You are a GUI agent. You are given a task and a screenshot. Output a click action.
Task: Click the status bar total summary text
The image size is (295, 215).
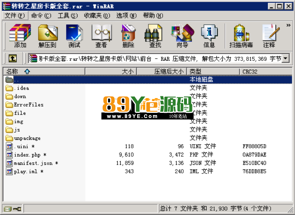coord(215,208)
